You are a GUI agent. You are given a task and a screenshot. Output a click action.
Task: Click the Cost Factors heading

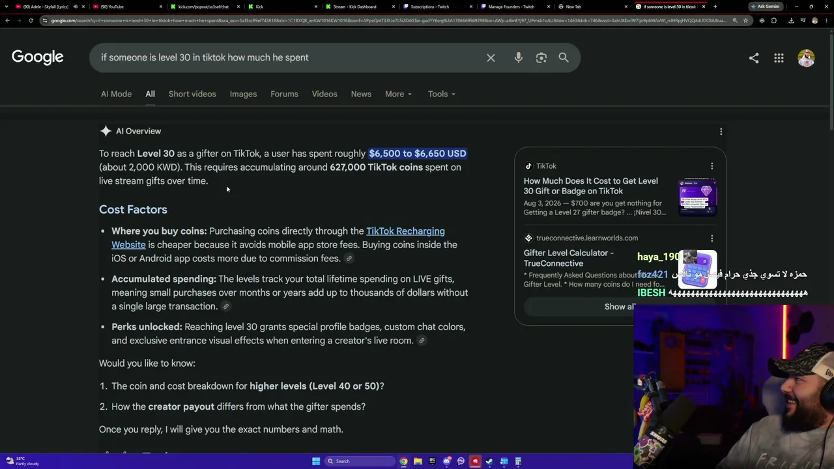click(x=133, y=210)
